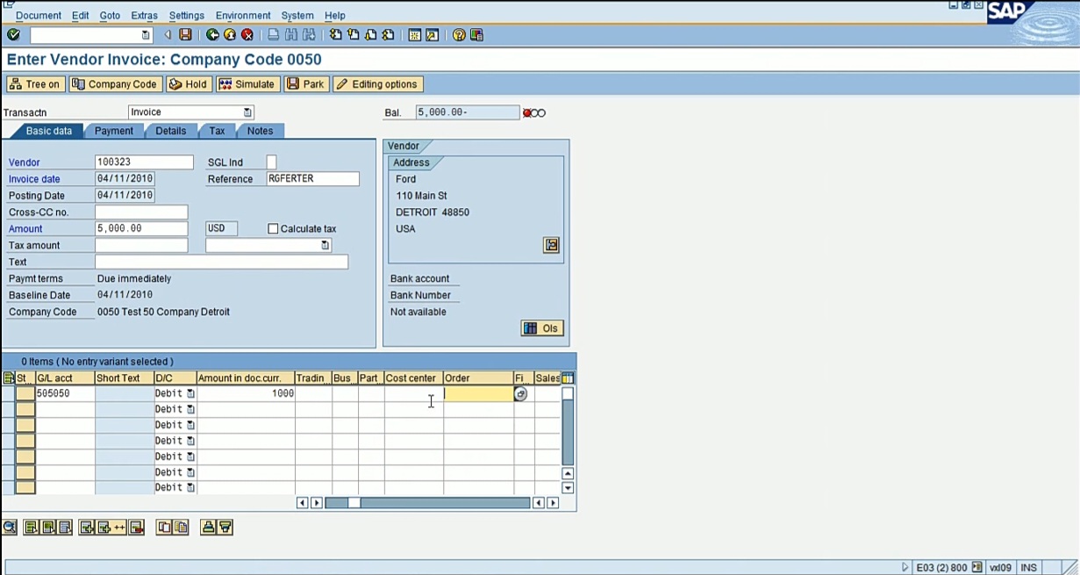The height and width of the screenshot is (575, 1080).
Task: Toggle the SGL Ind checkbox field
Action: pyautogui.click(x=271, y=162)
